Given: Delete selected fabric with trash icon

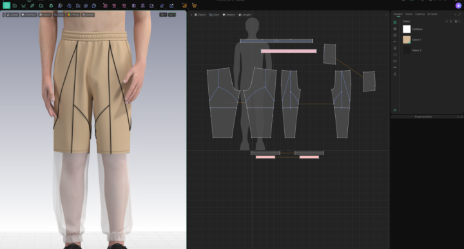Looking at the screenshot, I should (450, 21).
